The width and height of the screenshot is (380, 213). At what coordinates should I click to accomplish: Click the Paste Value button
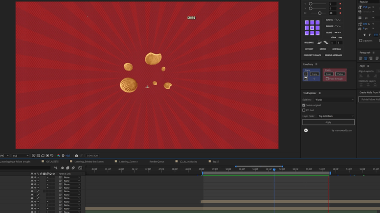tap(340, 74)
